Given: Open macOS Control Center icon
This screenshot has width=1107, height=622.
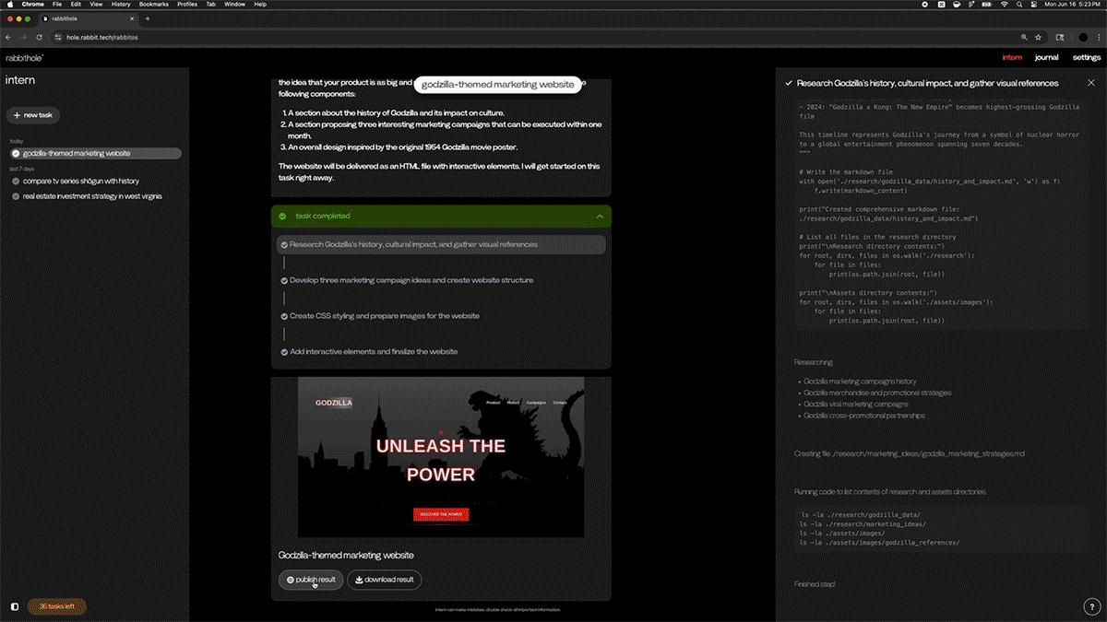Looking at the screenshot, I should 1035,5.
